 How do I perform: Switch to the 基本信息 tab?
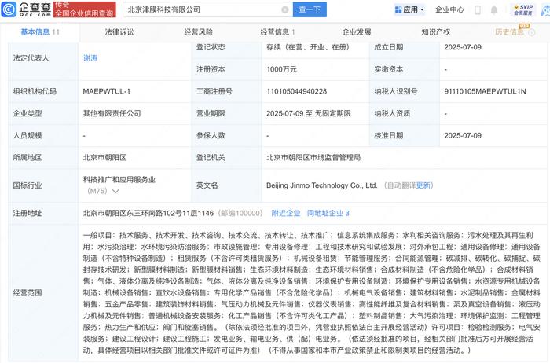click(39, 32)
